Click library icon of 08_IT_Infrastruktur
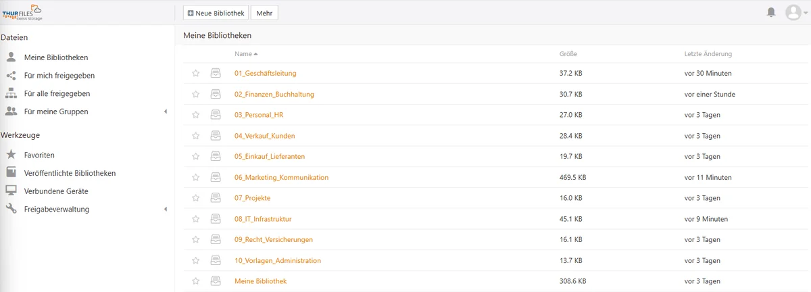This screenshot has width=811, height=292. tap(216, 219)
